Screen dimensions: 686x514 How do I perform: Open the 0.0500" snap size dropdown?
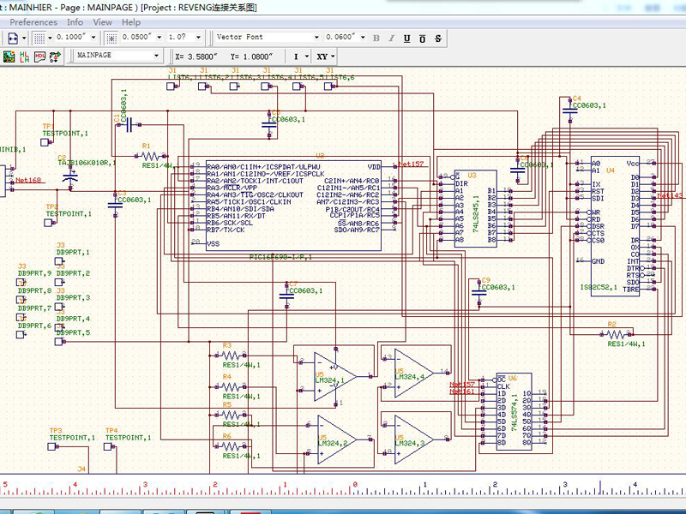159,38
